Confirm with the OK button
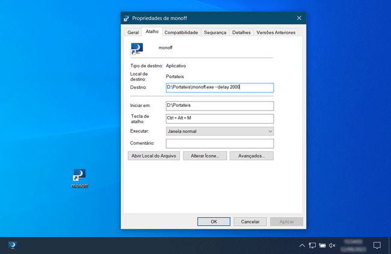The width and height of the screenshot is (391, 254). [x=214, y=222]
